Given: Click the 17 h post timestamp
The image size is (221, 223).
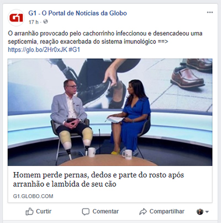Looking at the screenshot, I should click(x=34, y=22).
